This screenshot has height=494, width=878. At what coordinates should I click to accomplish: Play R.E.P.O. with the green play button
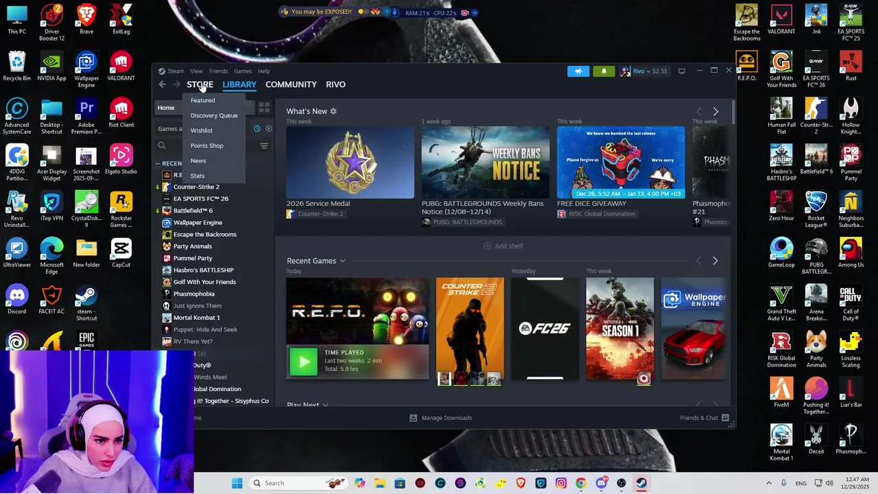[303, 362]
